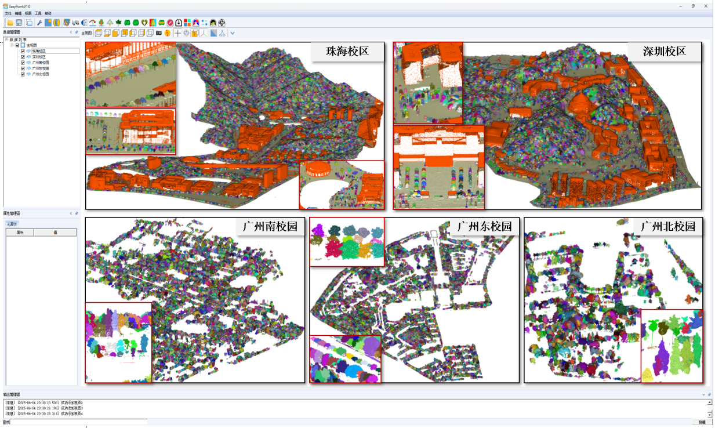715x428 pixels.
Task: Click the red curve over blue line icon
Action: (93, 23)
